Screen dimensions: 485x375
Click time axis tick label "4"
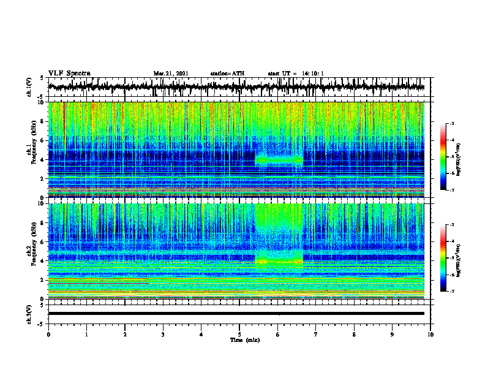pos(201,335)
